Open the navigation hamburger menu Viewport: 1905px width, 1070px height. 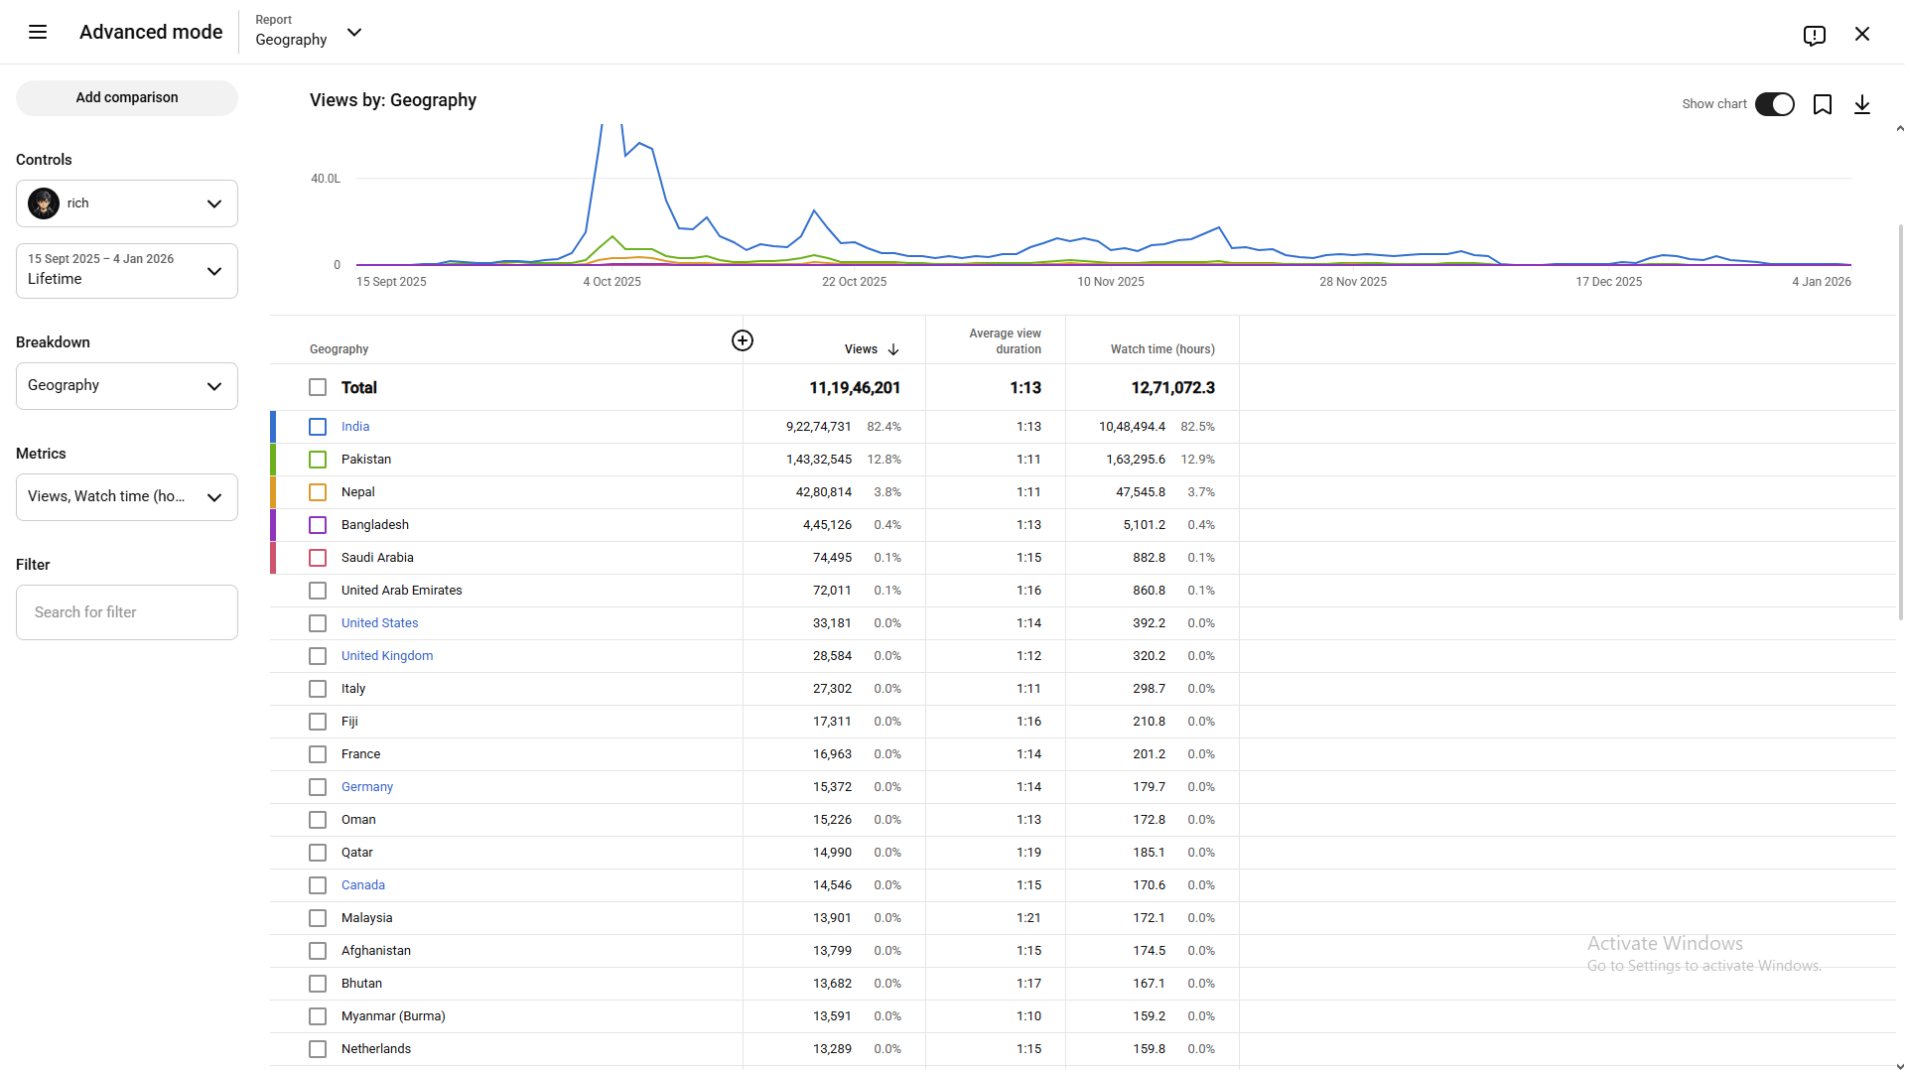tap(37, 32)
